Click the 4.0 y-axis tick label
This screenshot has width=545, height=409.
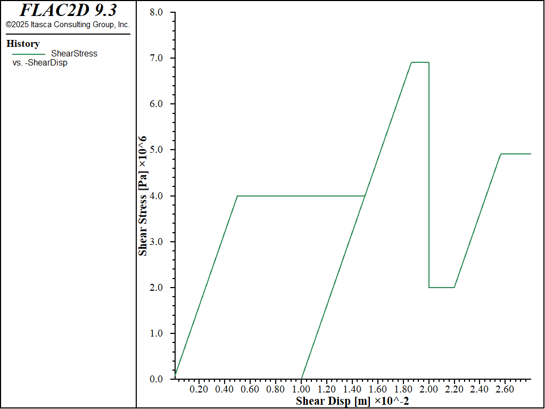pyautogui.click(x=156, y=195)
